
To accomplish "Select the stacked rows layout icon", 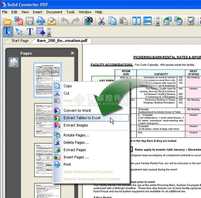I will [x=147, y=21].
